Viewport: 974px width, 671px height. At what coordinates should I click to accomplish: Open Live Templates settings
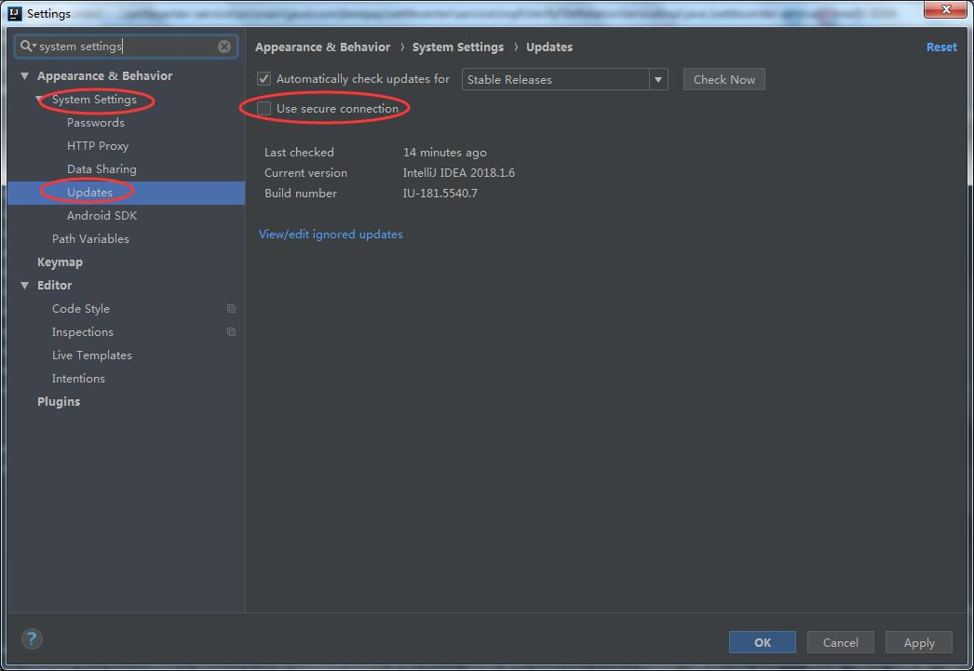tap(92, 356)
